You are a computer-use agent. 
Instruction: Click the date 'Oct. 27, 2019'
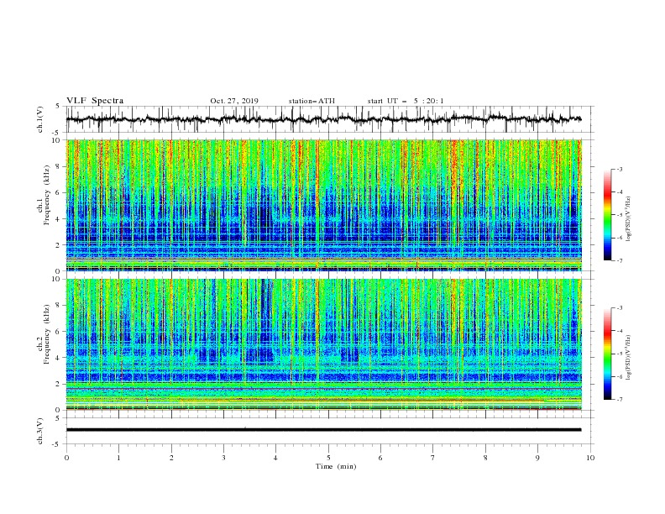(234, 101)
